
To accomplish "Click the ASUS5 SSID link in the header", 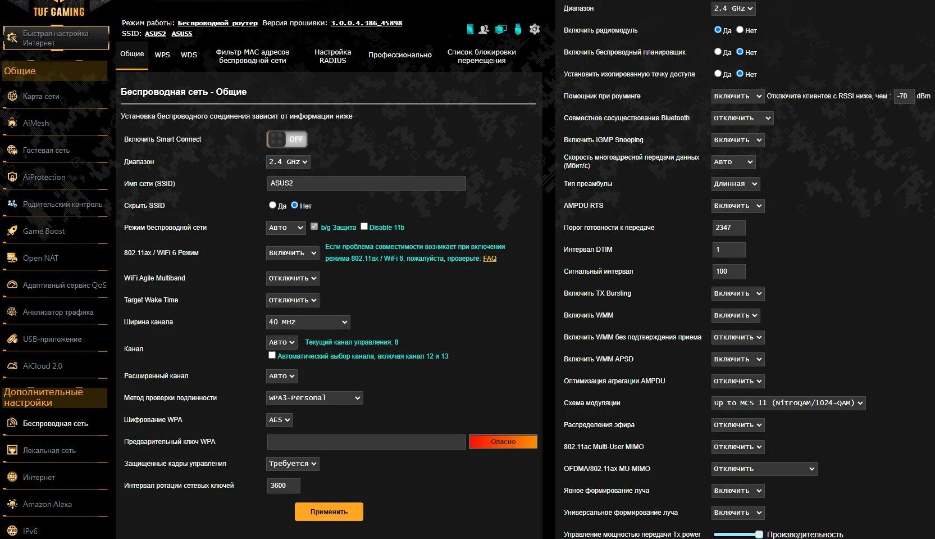I will tap(182, 34).
